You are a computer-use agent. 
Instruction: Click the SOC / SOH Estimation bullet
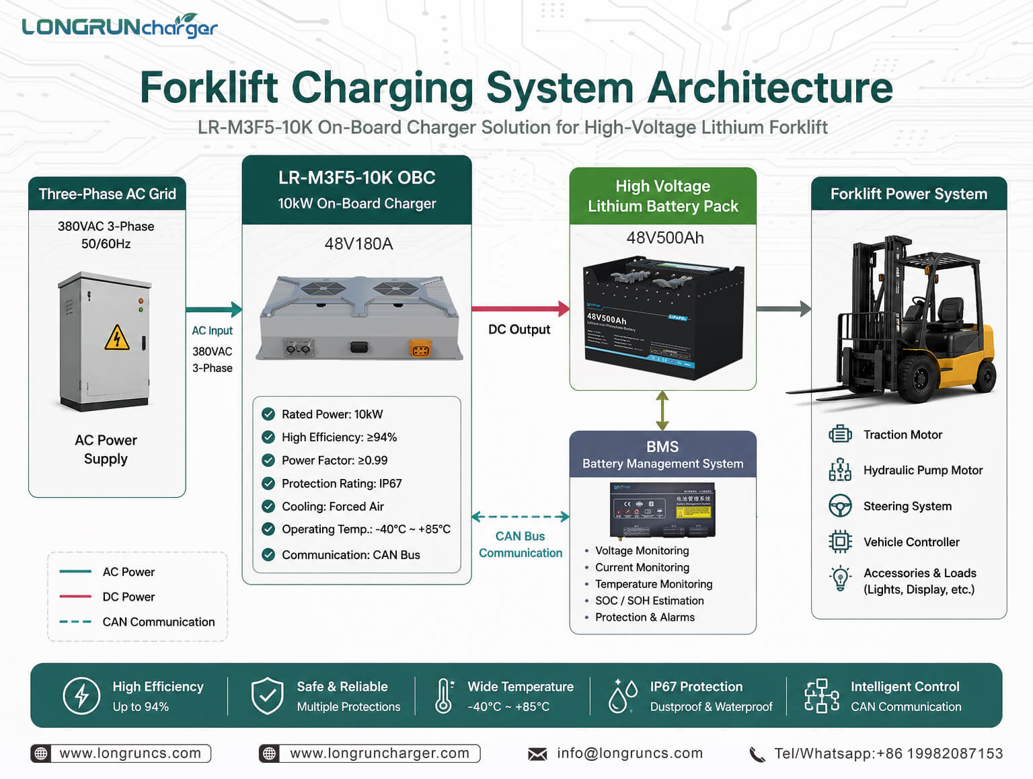(x=644, y=601)
